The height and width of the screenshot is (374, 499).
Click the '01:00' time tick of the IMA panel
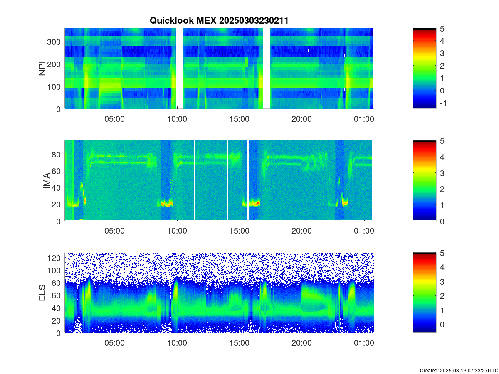(x=364, y=231)
